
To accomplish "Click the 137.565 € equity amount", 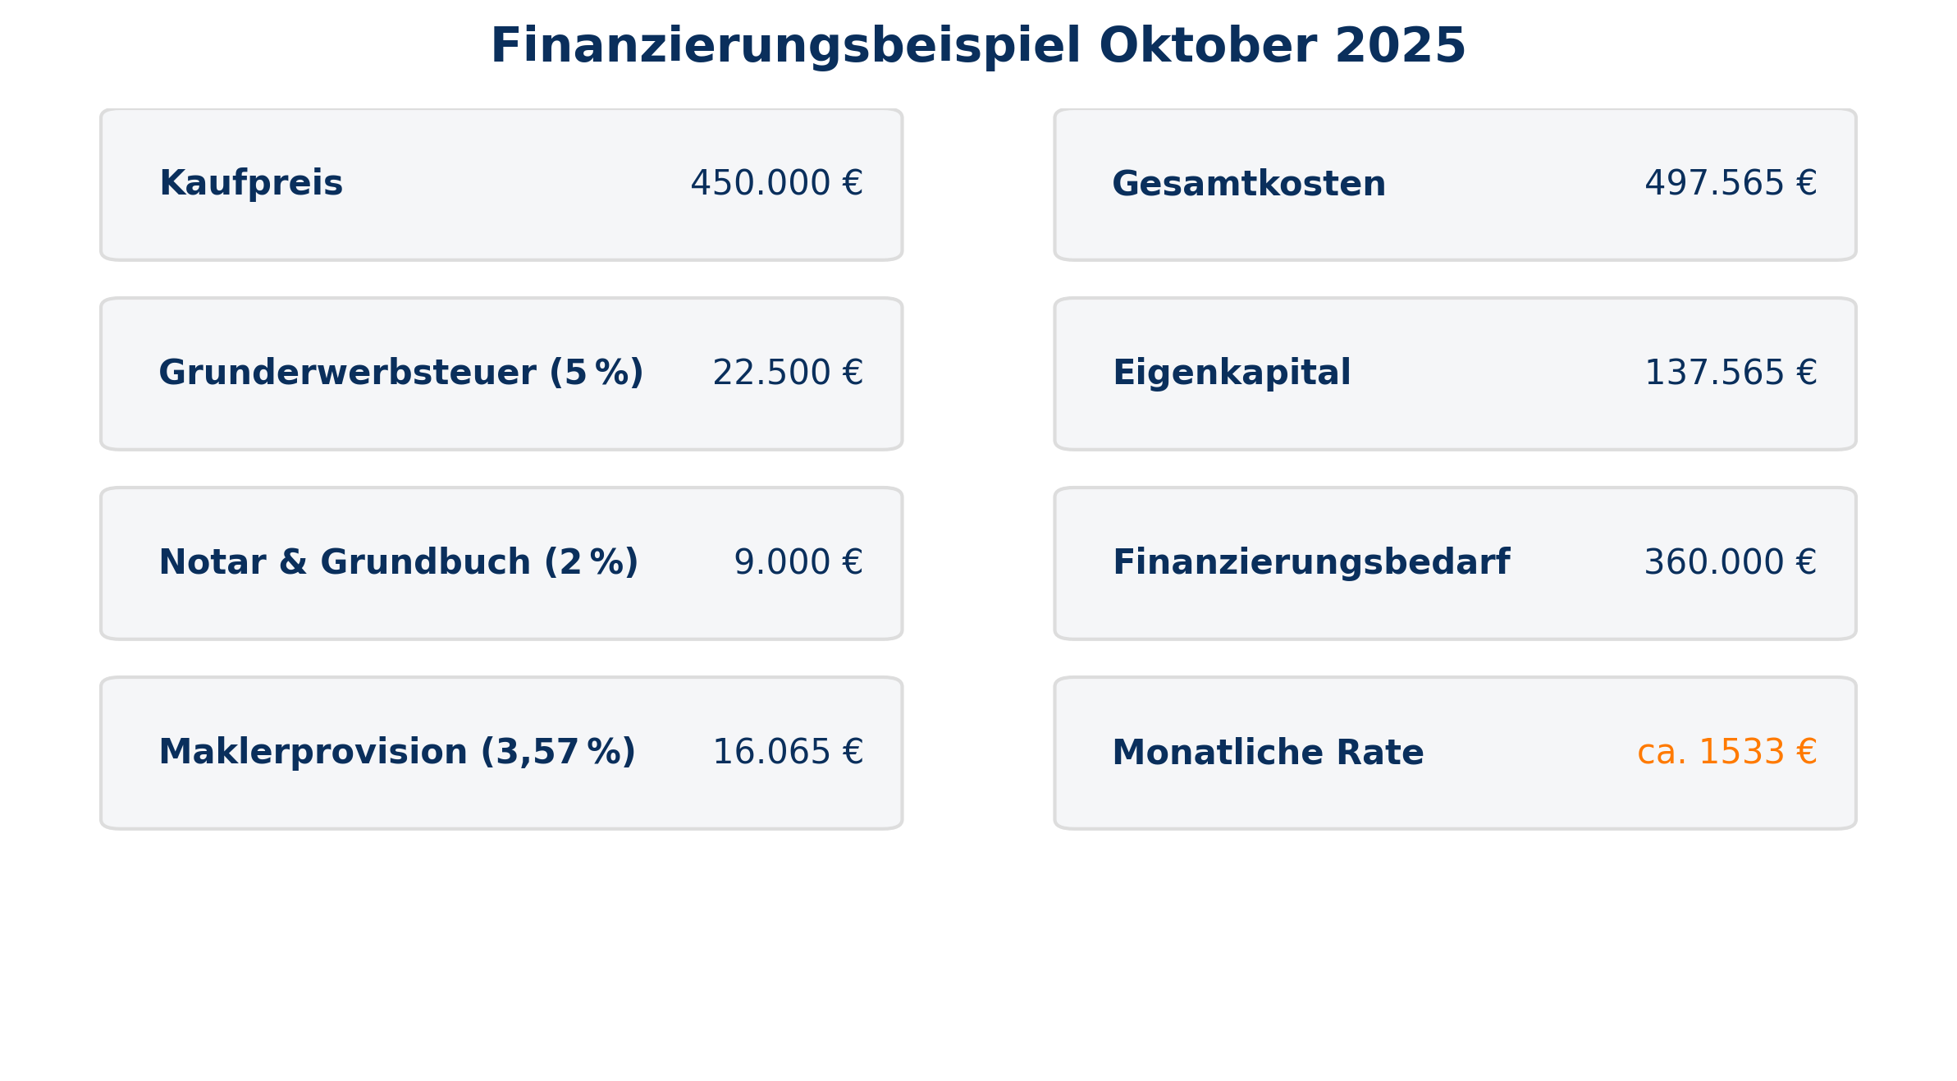I will click(x=1731, y=373).
